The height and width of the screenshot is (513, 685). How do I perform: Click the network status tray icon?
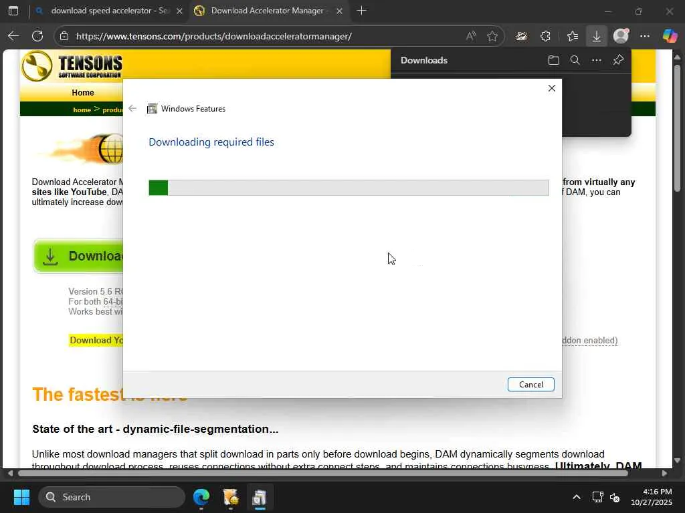(597, 497)
